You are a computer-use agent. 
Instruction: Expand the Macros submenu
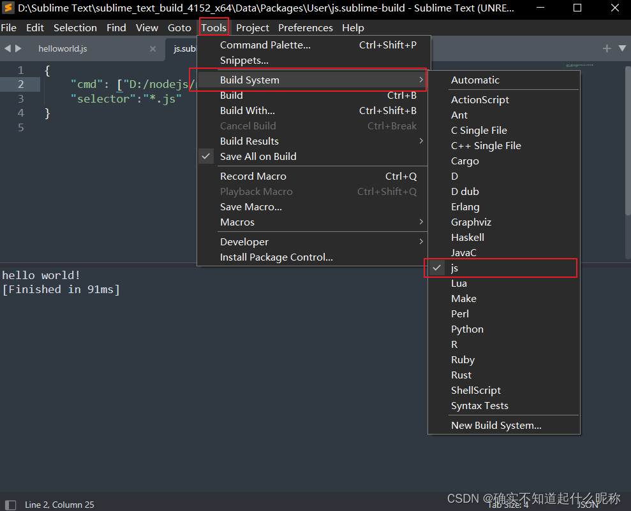pyautogui.click(x=314, y=222)
